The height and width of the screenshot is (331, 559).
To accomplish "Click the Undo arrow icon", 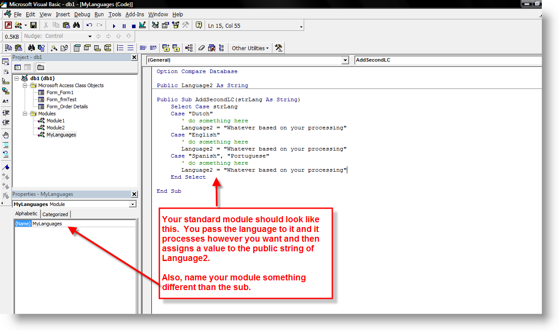I will [x=89, y=26].
